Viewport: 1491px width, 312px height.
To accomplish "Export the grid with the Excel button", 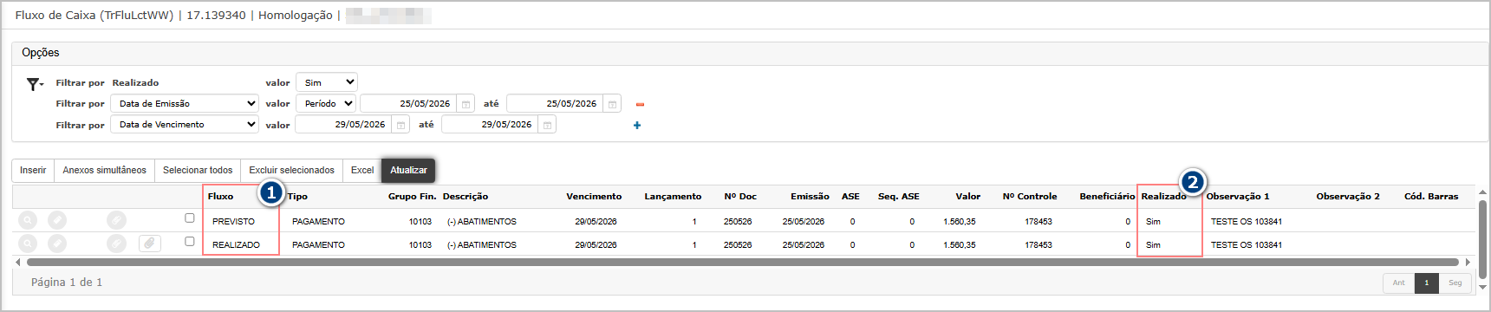I will point(362,170).
